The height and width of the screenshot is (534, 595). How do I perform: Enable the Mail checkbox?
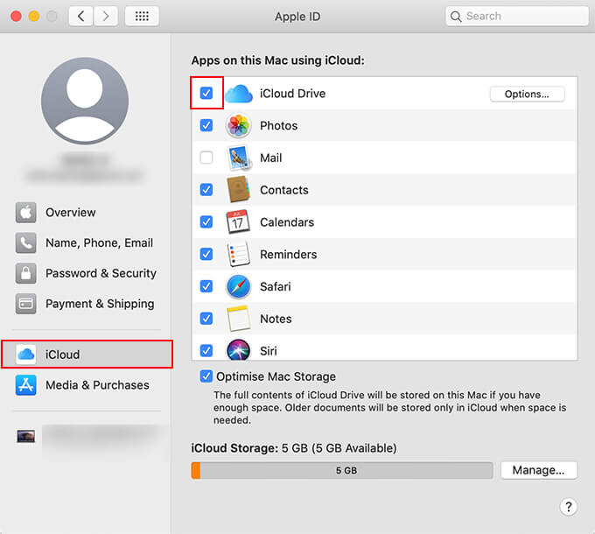[x=206, y=158]
